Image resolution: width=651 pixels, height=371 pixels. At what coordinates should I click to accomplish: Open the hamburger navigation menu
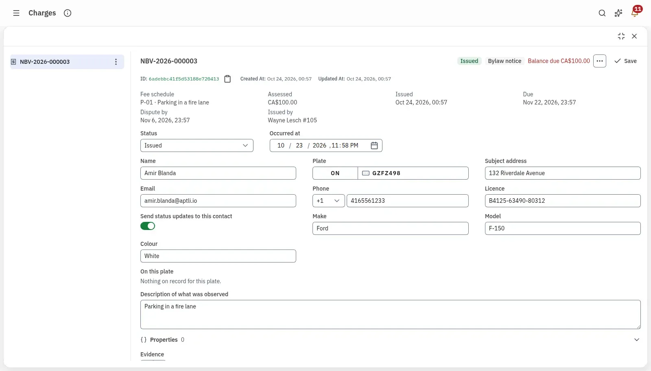[16, 13]
